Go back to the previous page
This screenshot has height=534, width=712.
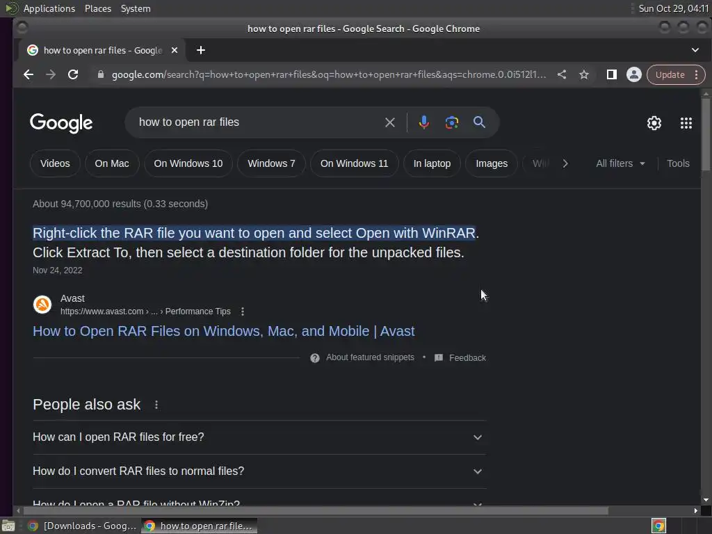coord(28,74)
